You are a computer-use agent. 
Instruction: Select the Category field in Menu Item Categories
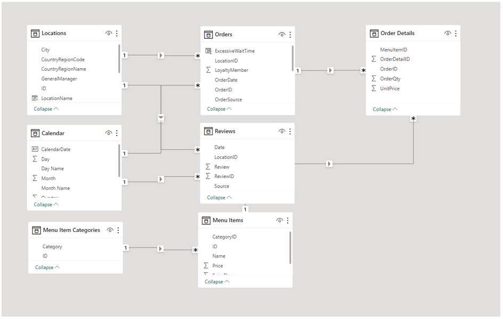pos(52,246)
